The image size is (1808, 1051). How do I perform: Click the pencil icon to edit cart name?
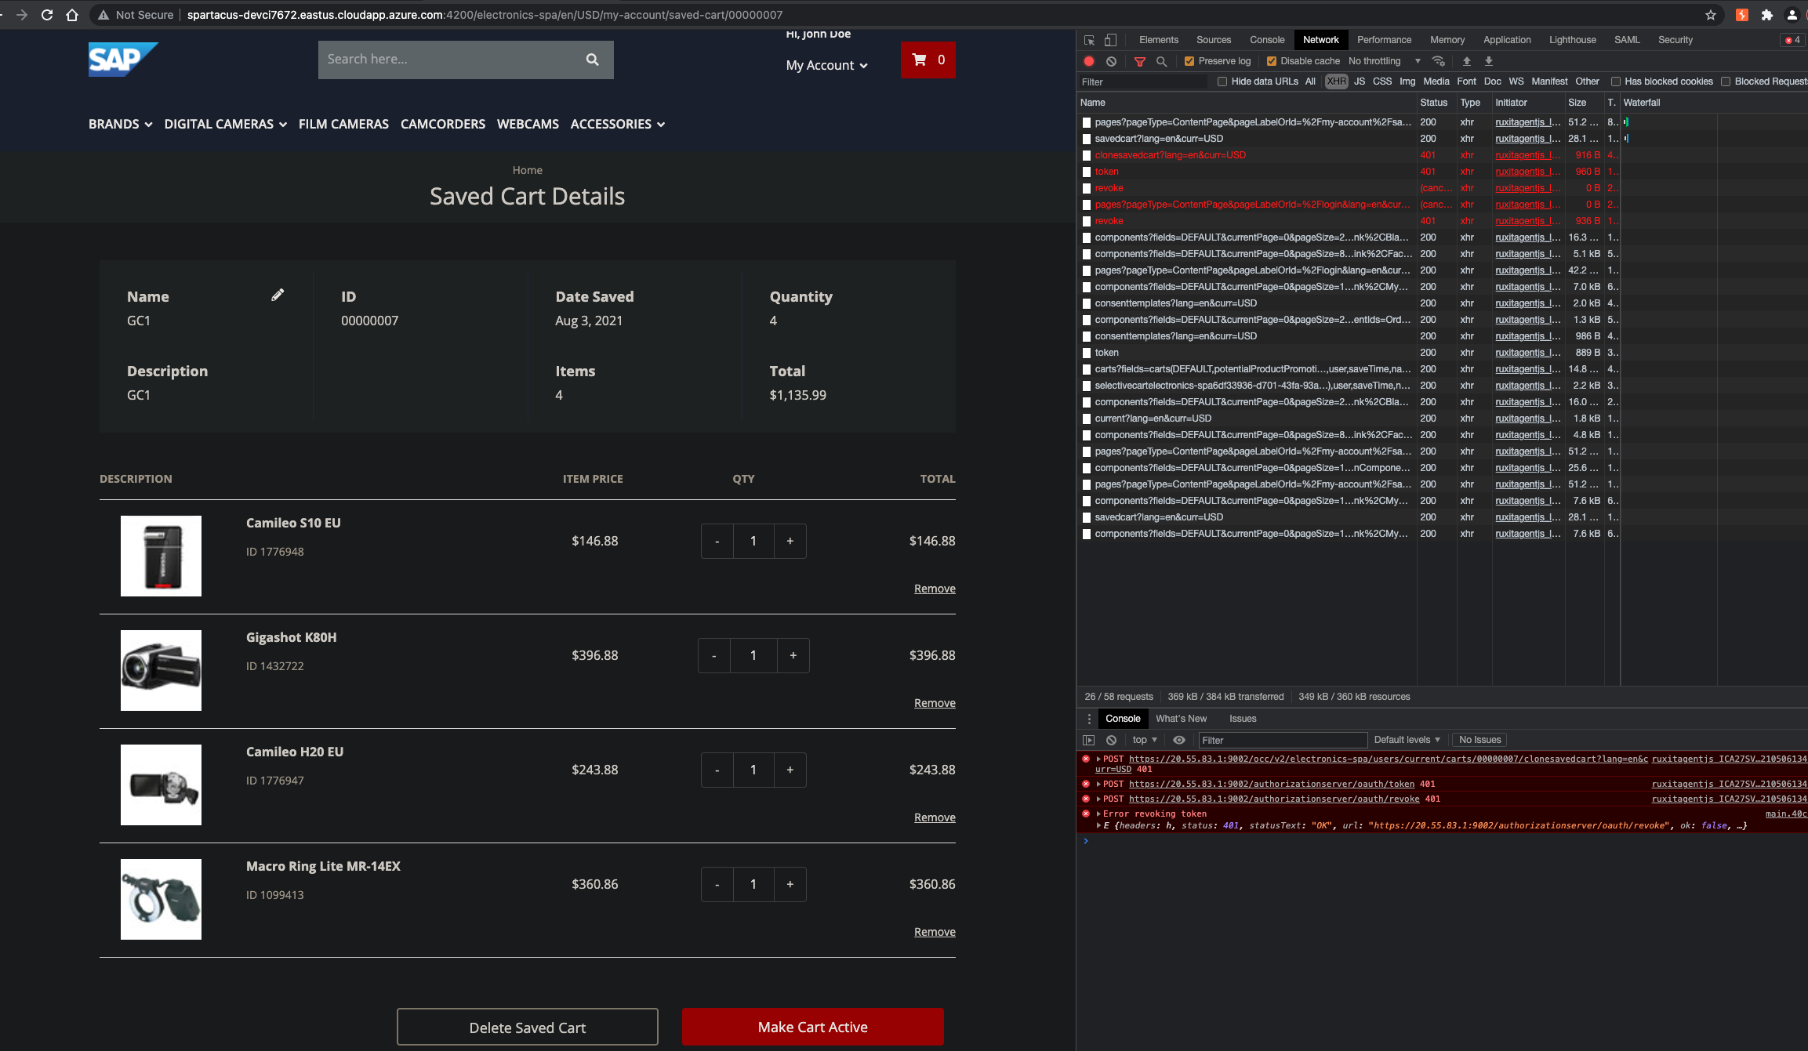click(x=278, y=295)
